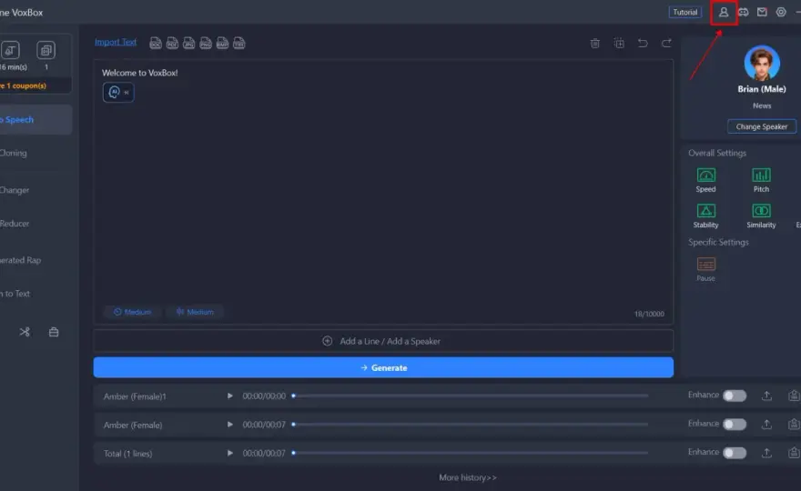Seek the Amber (Female)1 progress slider
Screen dimensions: 801x491
point(470,396)
